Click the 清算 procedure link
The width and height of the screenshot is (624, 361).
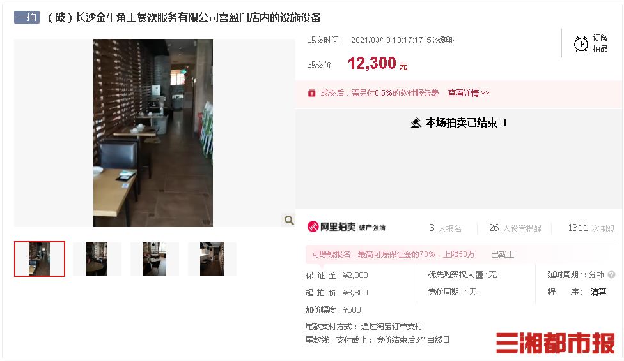(598, 292)
